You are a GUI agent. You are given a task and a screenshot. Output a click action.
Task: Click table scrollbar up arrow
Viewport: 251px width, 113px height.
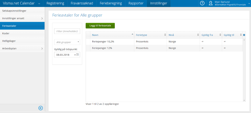click(x=244, y=40)
